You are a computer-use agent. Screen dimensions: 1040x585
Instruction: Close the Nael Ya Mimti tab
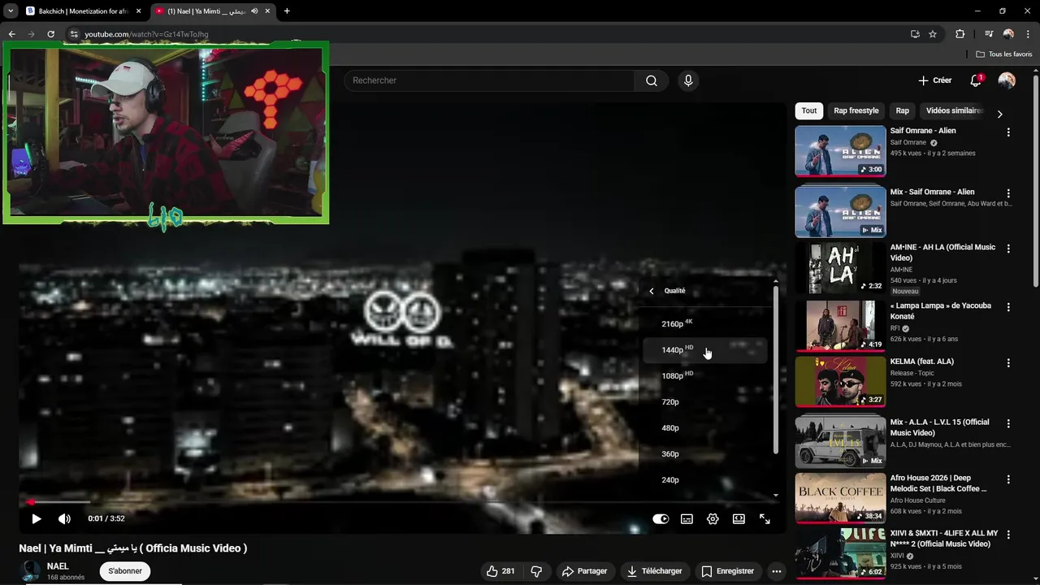click(x=267, y=11)
